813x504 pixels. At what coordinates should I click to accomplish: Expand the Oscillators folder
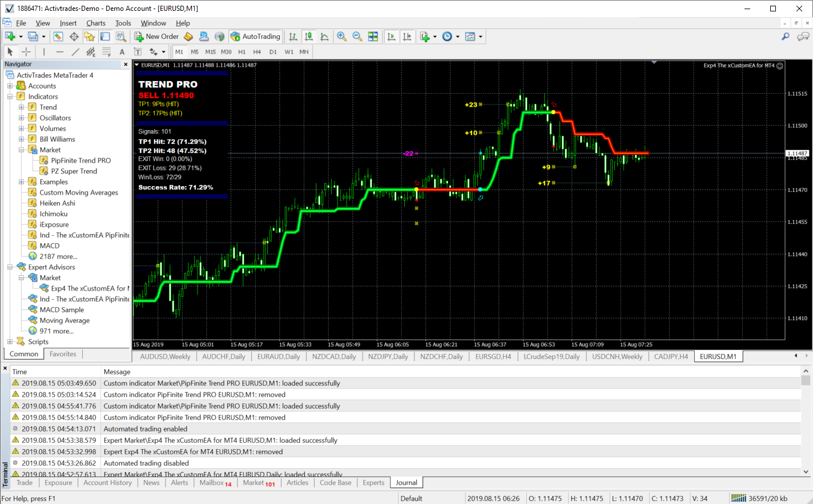[x=21, y=118]
